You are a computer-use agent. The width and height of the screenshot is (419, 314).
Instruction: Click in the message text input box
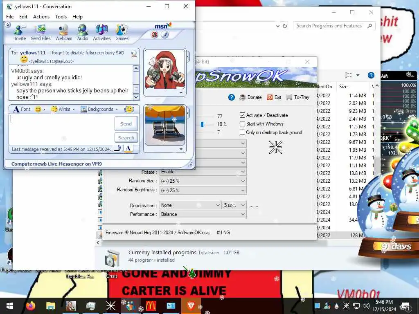[61, 130]
